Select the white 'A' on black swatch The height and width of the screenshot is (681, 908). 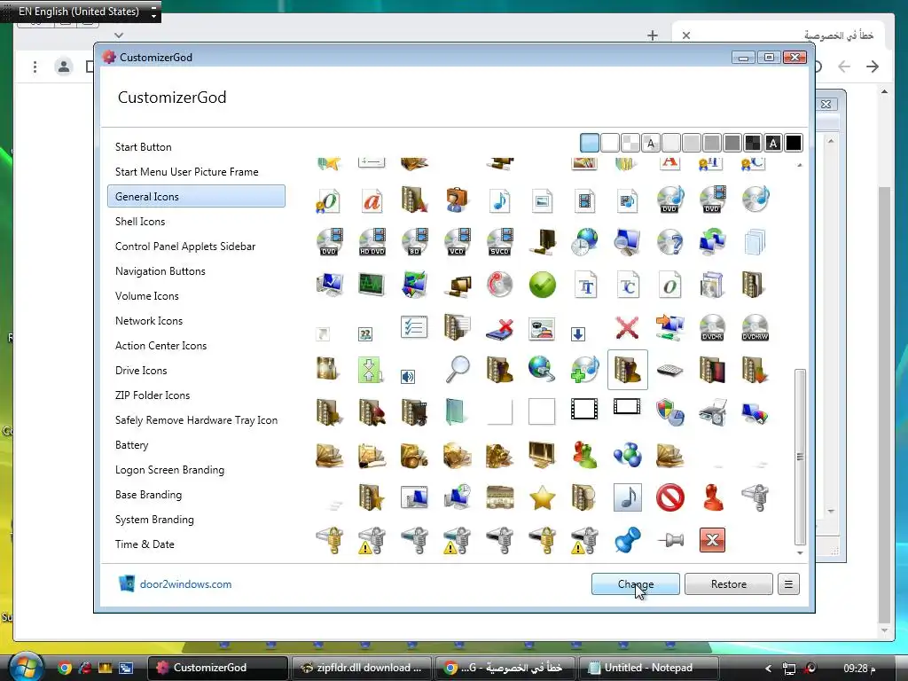[x=773, y=143]
